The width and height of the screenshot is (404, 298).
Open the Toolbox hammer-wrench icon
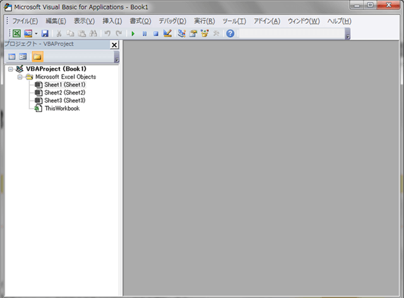click(216, 33)
